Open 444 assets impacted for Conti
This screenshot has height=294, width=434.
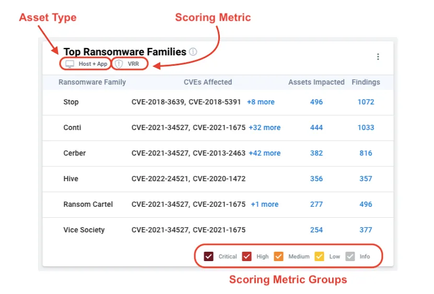pos(316,127)
